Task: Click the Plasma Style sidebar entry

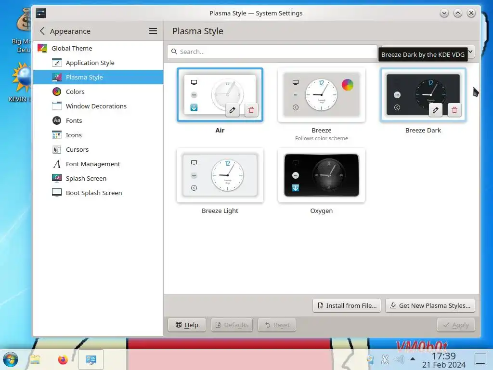Action: coord(98,77)
